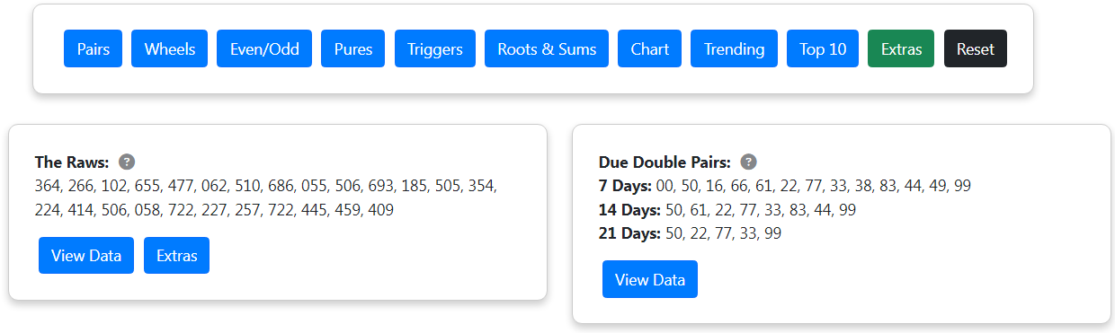Open the blue Extras button under The Raws

click(x=176, y=256)
